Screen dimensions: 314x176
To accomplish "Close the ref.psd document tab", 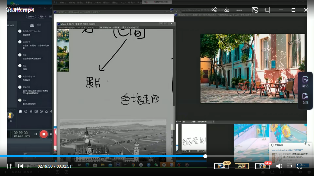I will [138, 27].
